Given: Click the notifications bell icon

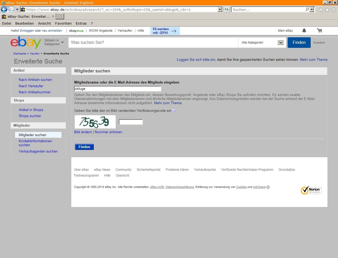Looking at the screenshot, I should [304, 31].
